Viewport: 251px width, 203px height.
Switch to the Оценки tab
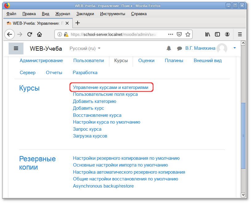tap(146, 61)
